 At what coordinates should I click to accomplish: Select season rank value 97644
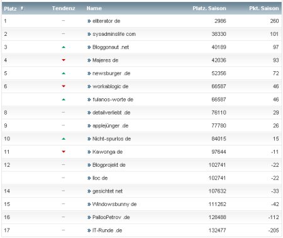tap(219, 152)
